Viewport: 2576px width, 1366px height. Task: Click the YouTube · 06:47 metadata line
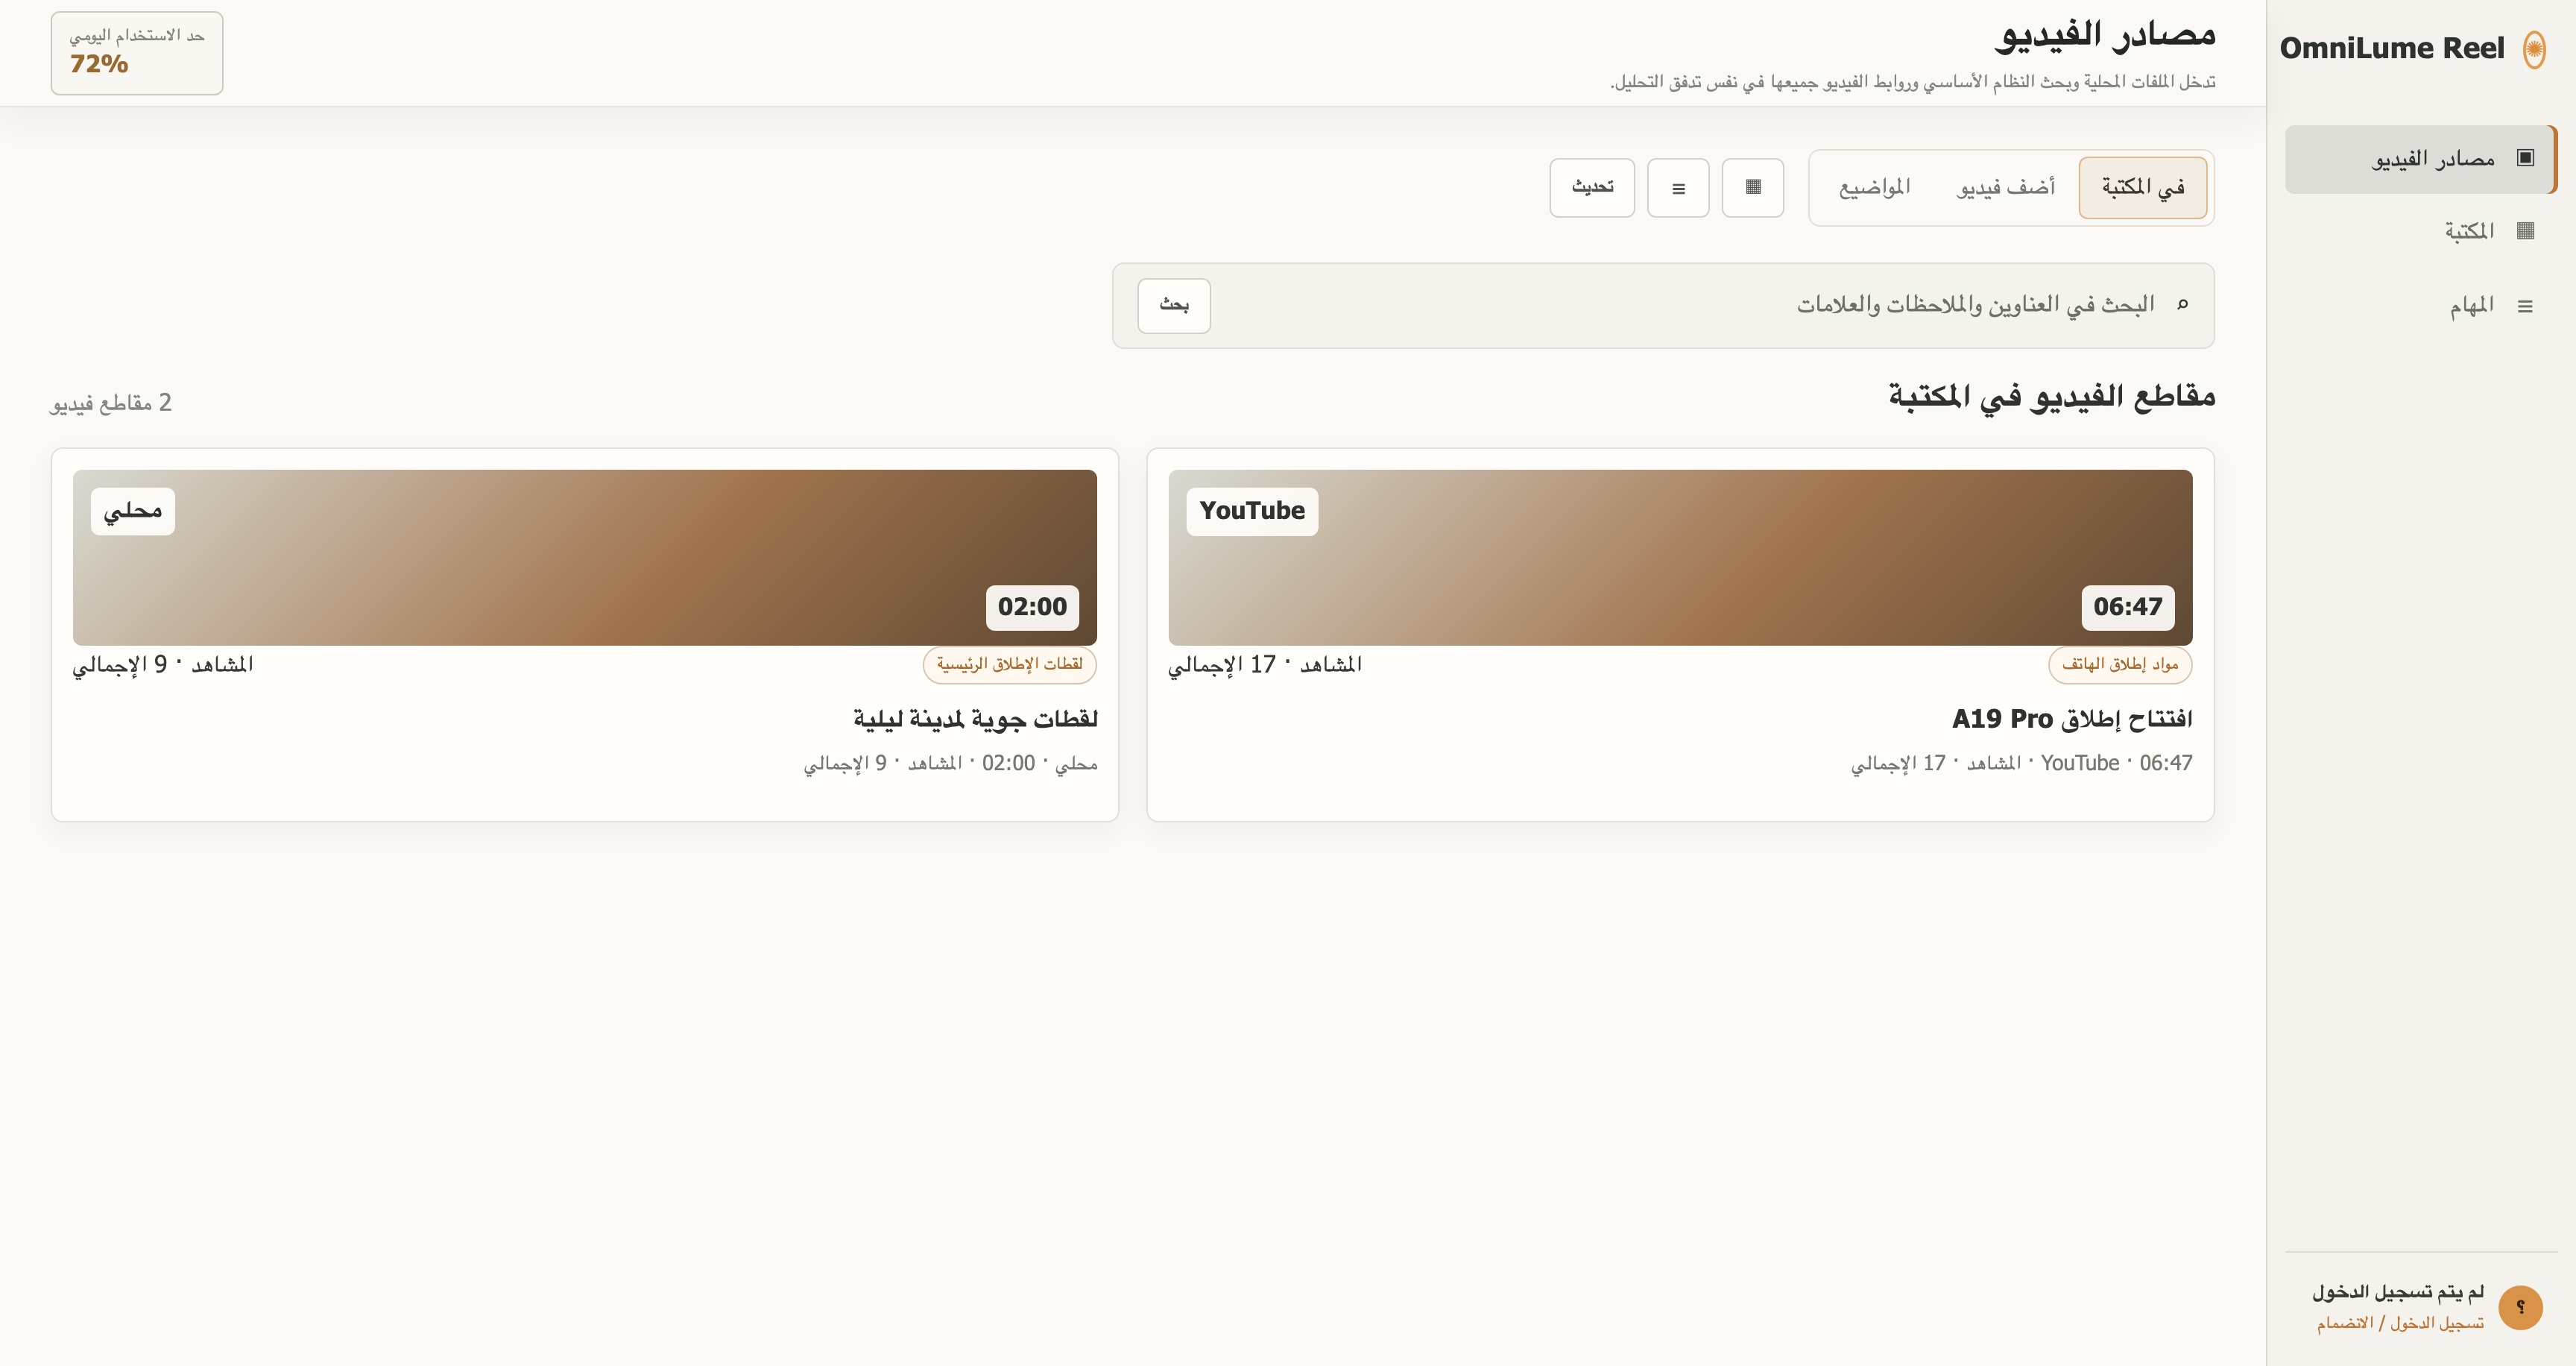pyautogui.click(x=2021, y=764)
